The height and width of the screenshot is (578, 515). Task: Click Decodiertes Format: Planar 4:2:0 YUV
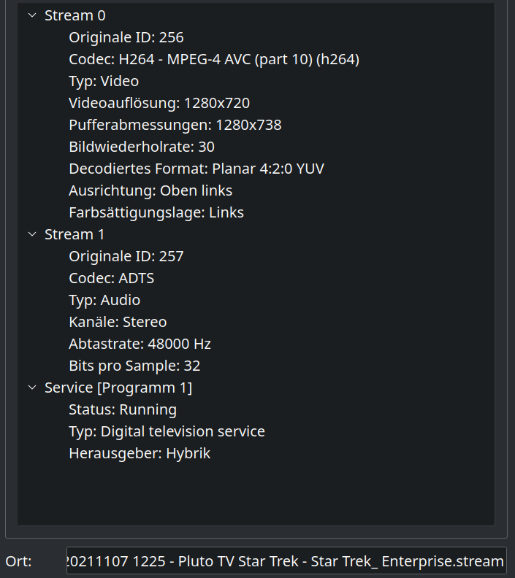tap(196, 169)
